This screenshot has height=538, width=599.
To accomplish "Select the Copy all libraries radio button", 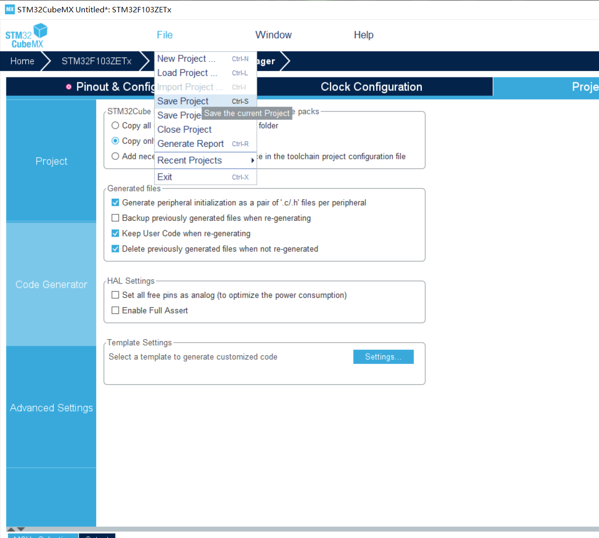I will 115,126.
